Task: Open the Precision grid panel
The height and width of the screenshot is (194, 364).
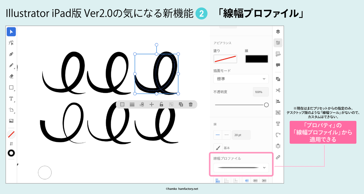Action: pyautogui.click(x=278, y=54)
